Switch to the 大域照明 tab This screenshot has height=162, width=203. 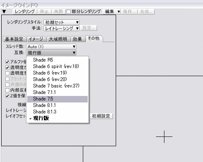coord(58,39)
